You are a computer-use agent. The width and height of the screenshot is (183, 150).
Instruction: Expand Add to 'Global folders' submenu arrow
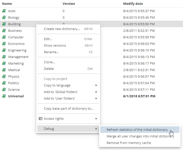pos(96,92)
